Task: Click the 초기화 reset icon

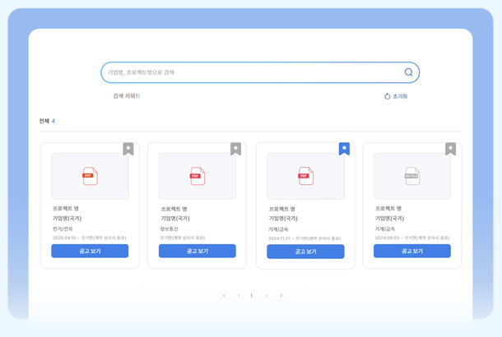Action: click(388, 96)
